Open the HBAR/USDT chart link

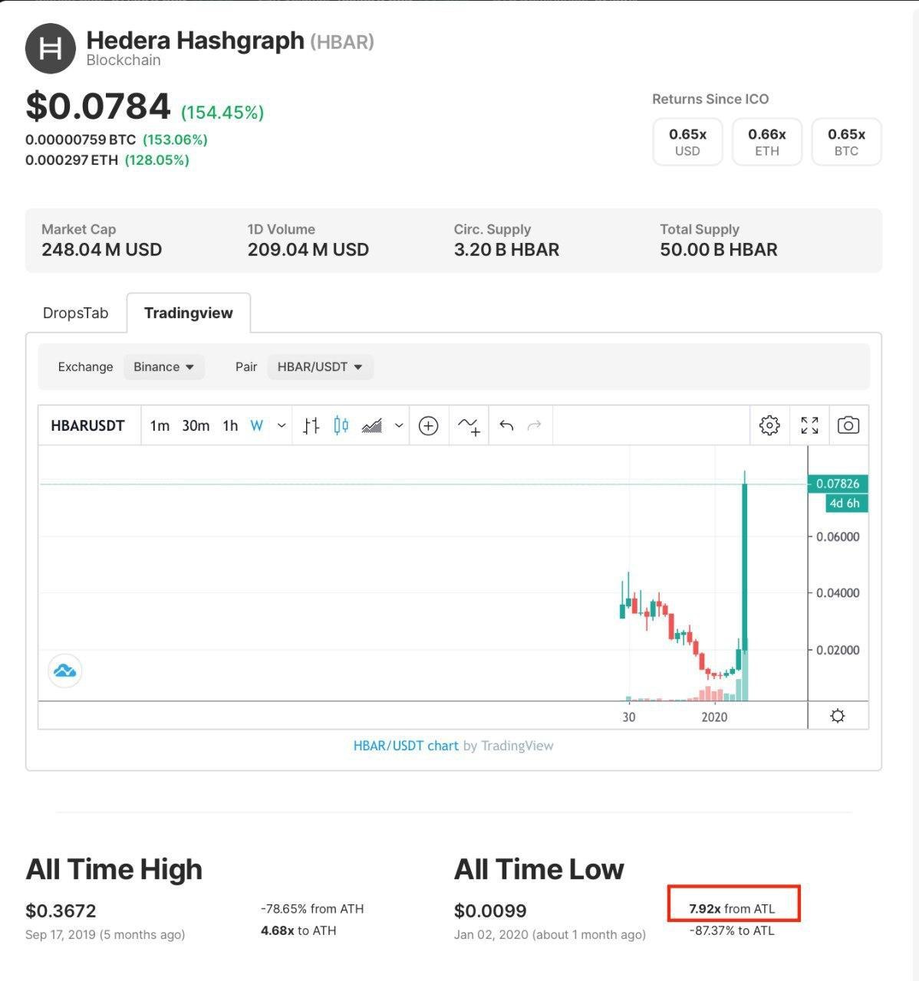(x=406, y=746)
